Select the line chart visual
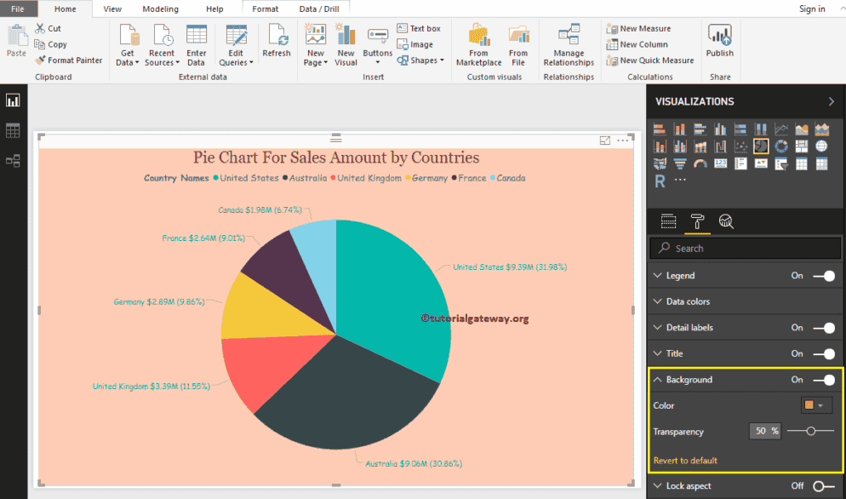This screenshot has height=499, width=846. [781, 129]
